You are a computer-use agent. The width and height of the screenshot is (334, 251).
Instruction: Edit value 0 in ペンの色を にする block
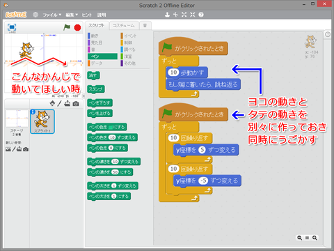coord(111,148)
